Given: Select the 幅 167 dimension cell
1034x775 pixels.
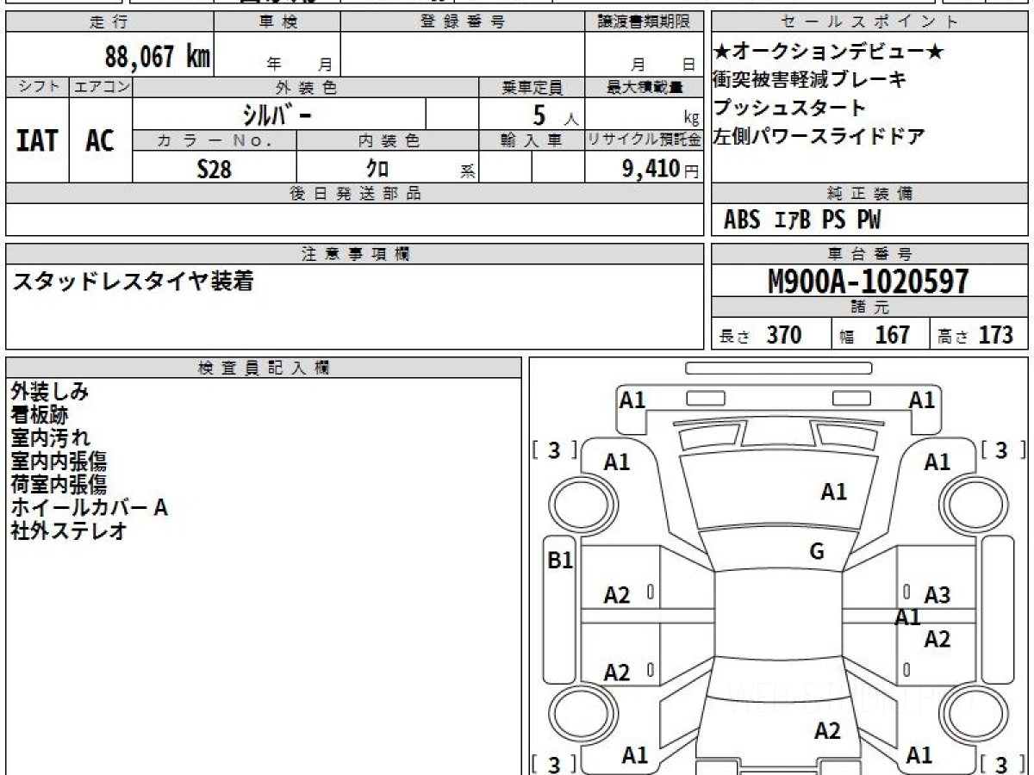Looking at the screenshot, I should point(881,334).
